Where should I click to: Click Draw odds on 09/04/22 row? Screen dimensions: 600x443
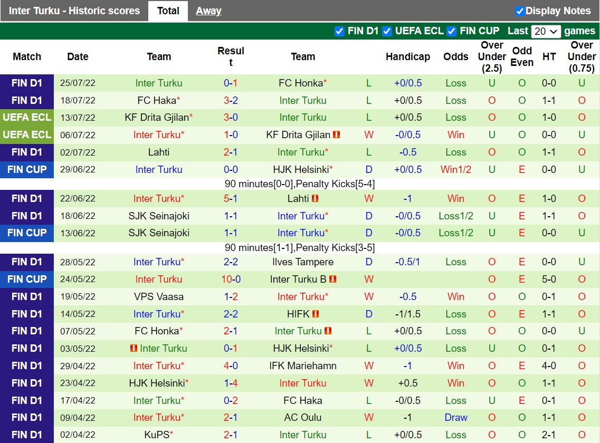[456, 417]
